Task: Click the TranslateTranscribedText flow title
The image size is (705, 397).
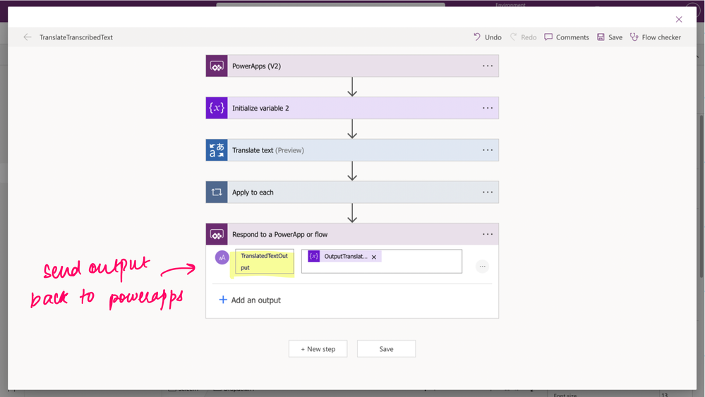Action: coord(76,37)
